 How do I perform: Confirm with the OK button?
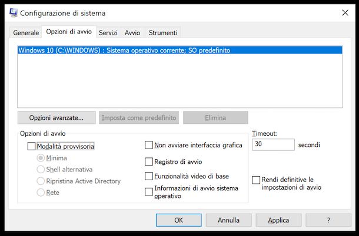(178, 220)
